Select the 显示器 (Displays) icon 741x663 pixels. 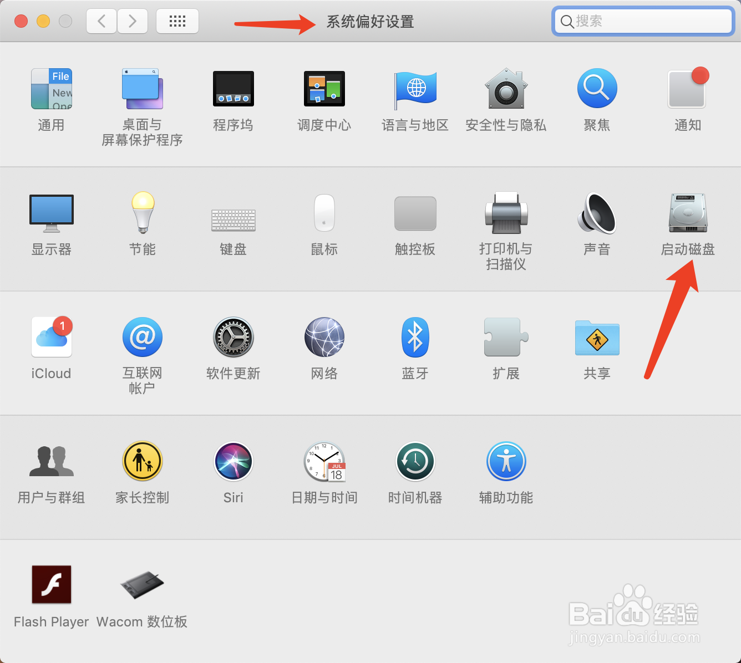51,213
